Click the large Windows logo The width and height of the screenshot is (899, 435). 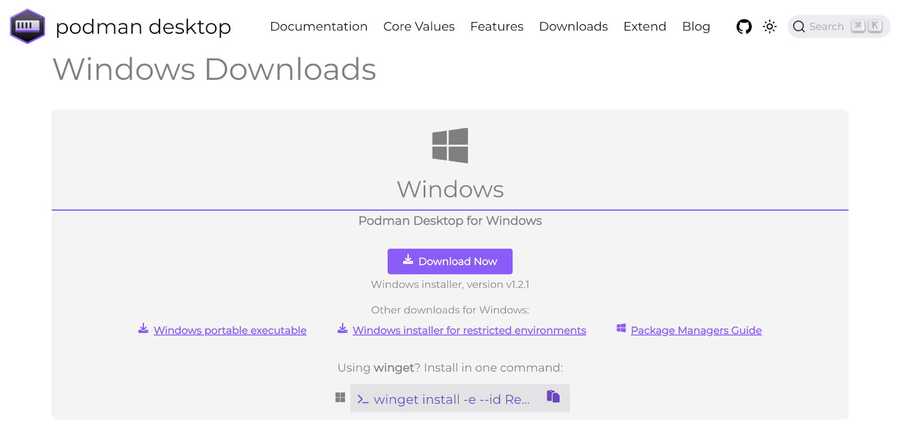450,146
